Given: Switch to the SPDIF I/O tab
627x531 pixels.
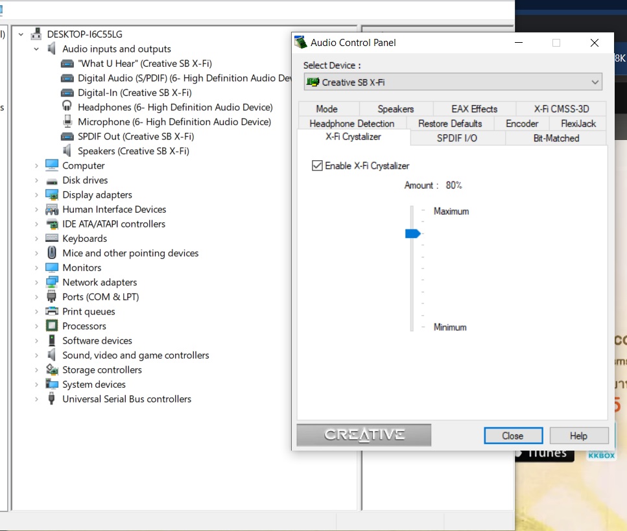Looking at the screenshot, I should pyautogui.click(x=458, y=138).
